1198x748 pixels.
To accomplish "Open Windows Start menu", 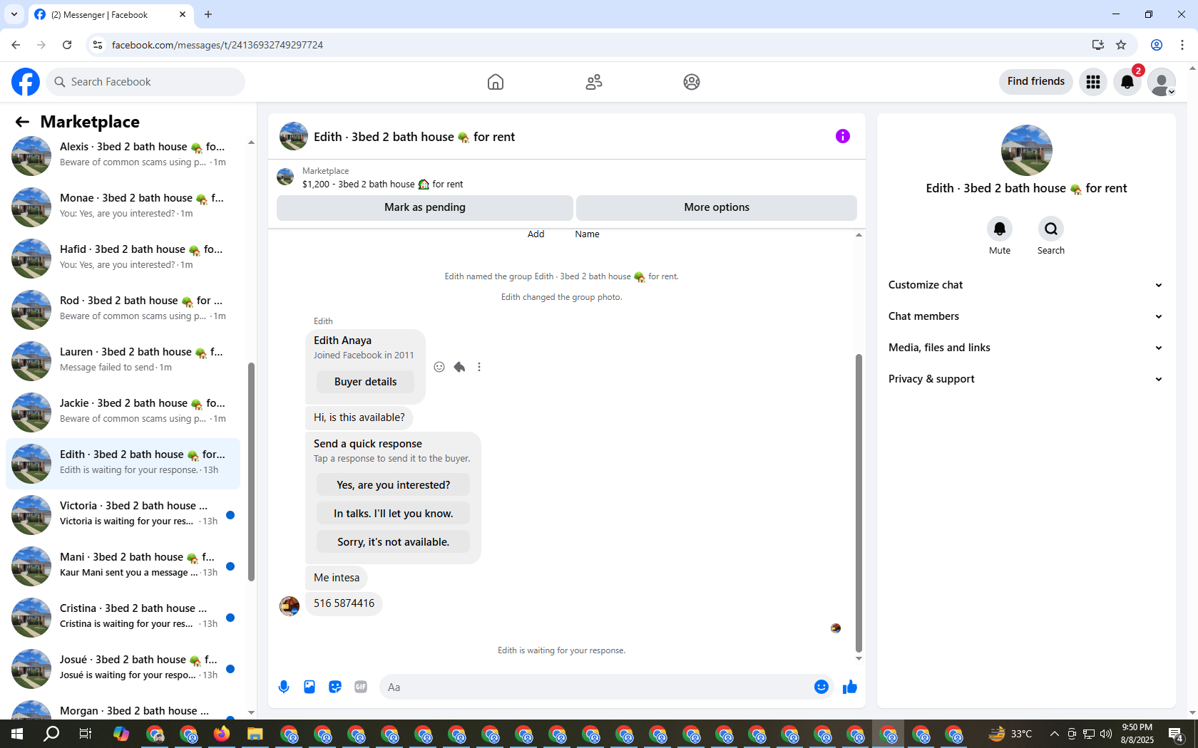I will (x=17, y=734).
